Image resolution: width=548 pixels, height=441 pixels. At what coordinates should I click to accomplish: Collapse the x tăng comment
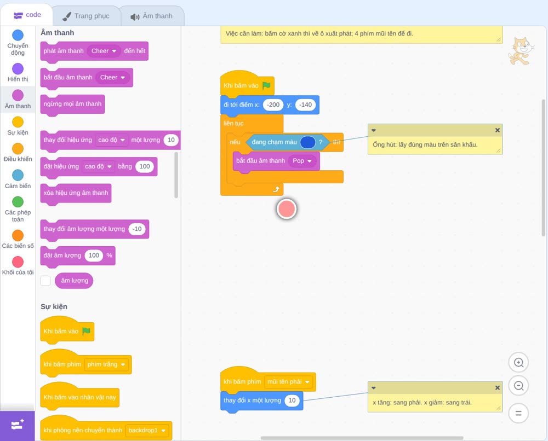(374, 387)
